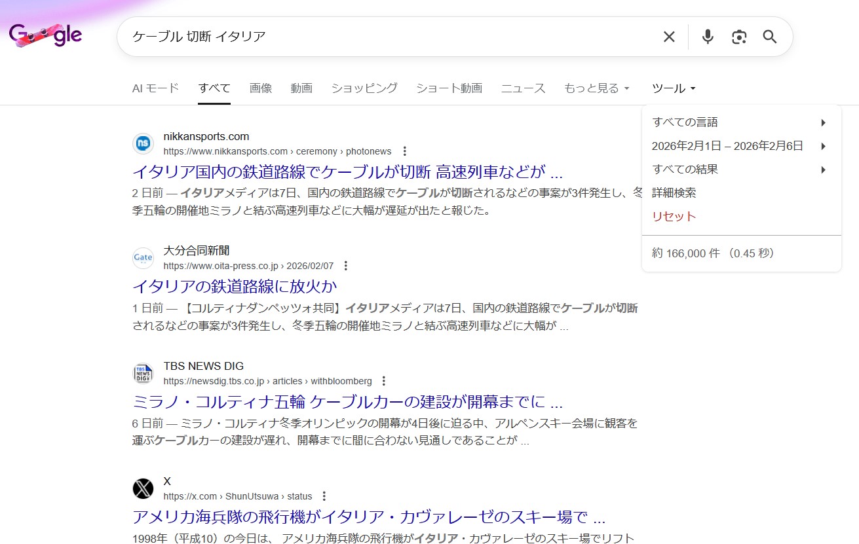Expand the すべての言語 language filter
Image resolution: width=859 pixels, height=544 pixels.
tap(739, 122)
